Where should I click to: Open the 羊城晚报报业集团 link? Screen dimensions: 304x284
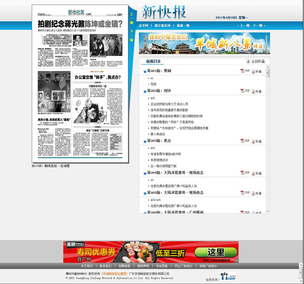(114, 273)
